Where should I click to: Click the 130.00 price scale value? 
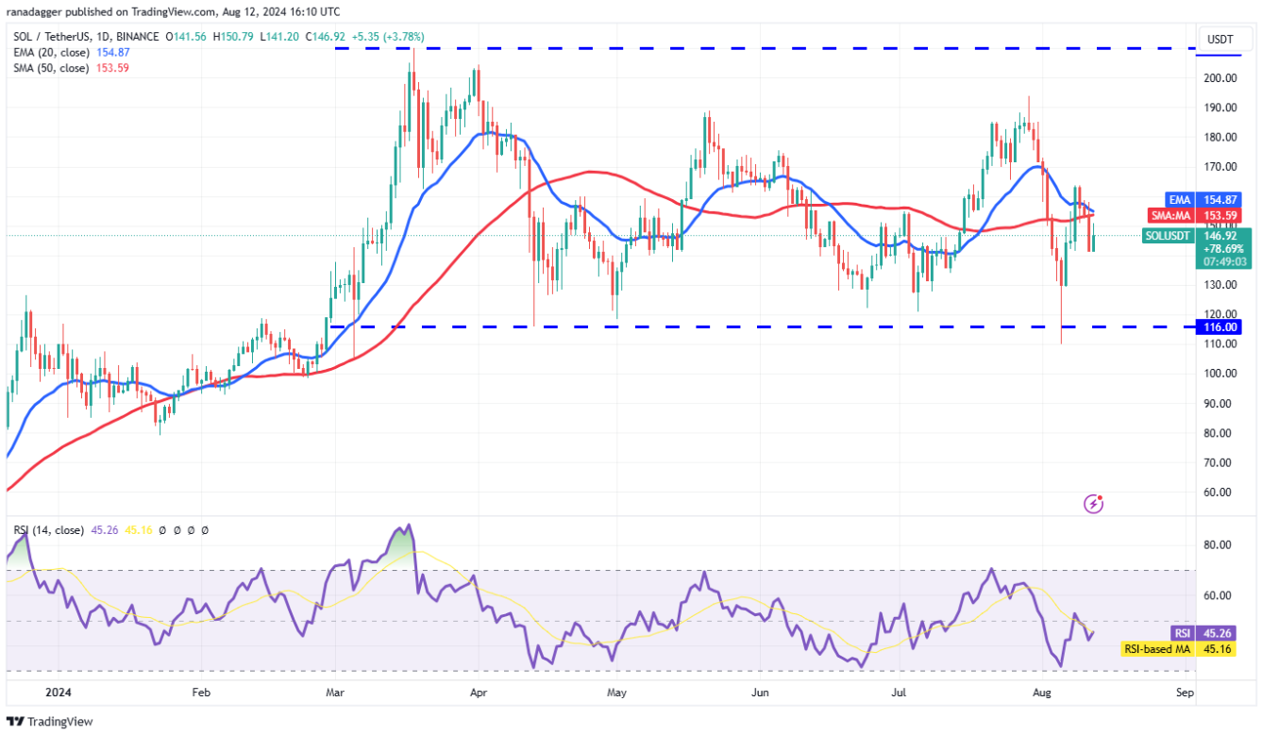click(1218, 285)
